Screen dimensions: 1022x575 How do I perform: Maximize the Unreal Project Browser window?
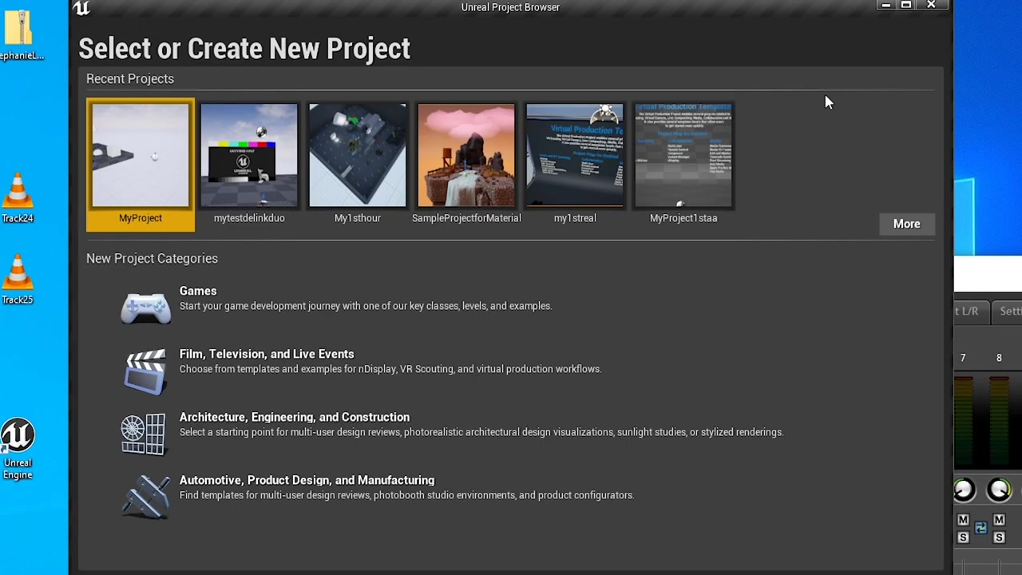coord(906,6)
